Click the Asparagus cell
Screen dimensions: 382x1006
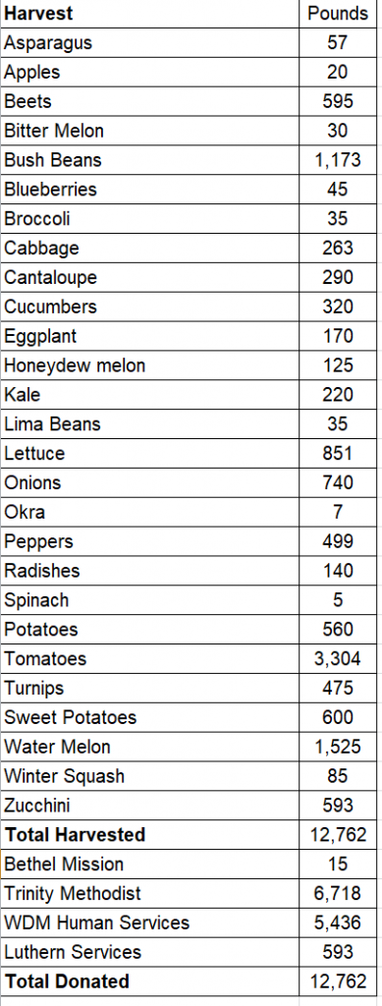[x=150, y=43]
